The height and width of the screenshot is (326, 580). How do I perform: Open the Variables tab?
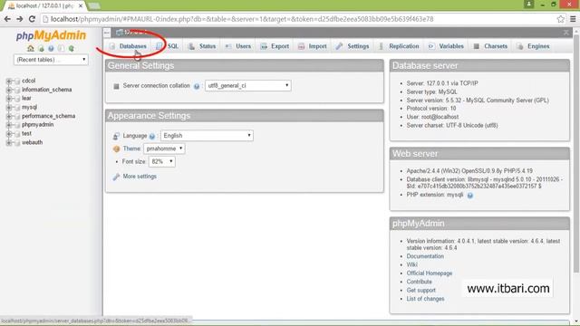click(446, 46)
